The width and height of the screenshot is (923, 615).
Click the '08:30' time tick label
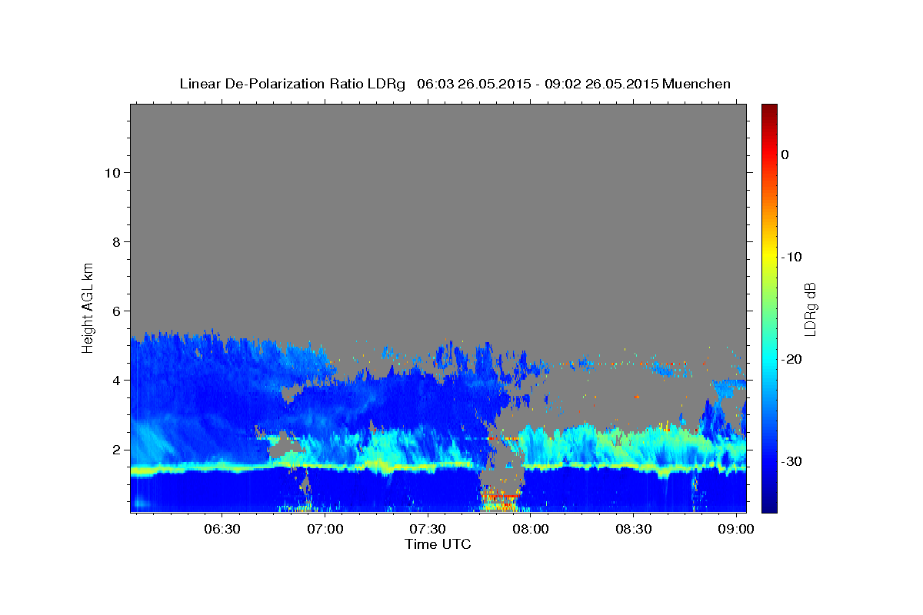[x=634, y=529]
